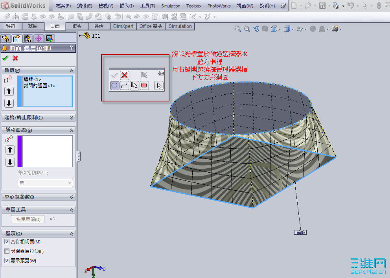Select 封閉的迴圈<1> in the profile list
The width and height of the screenshot is (390, 278).
[39, 85]
